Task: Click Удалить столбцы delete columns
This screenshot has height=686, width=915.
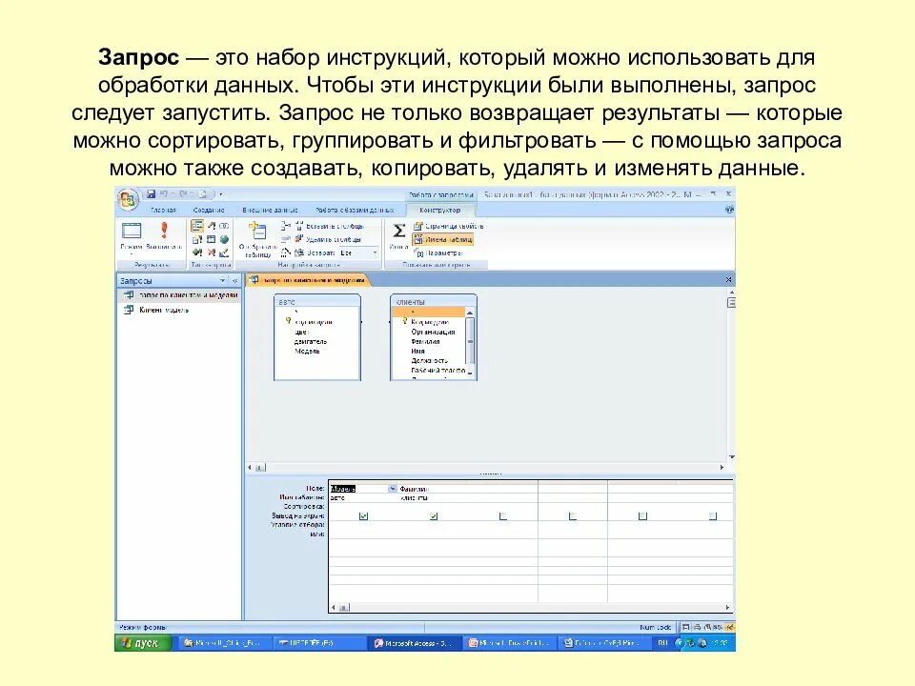Action: (328, 239)
